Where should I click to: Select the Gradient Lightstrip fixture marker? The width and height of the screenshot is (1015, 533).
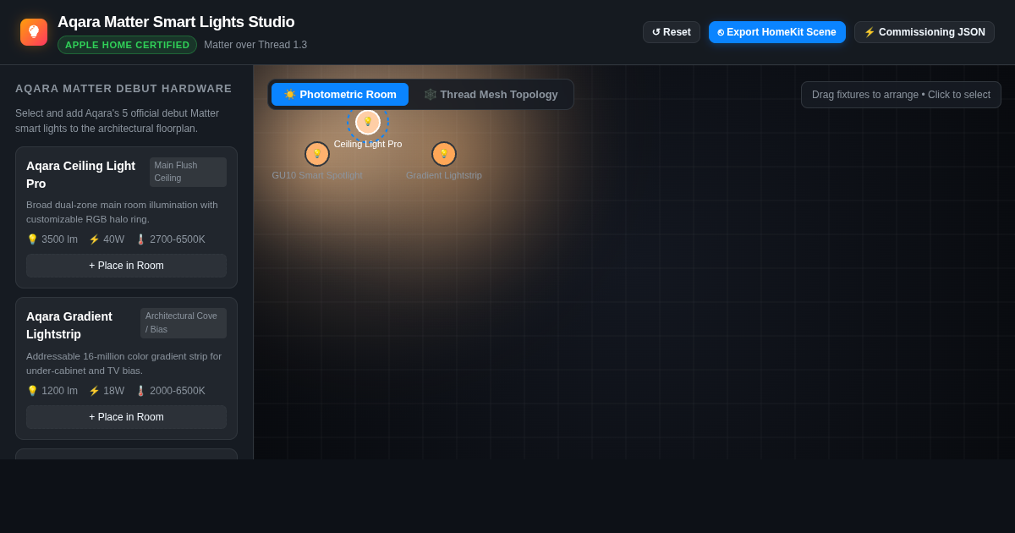(444, 154)
